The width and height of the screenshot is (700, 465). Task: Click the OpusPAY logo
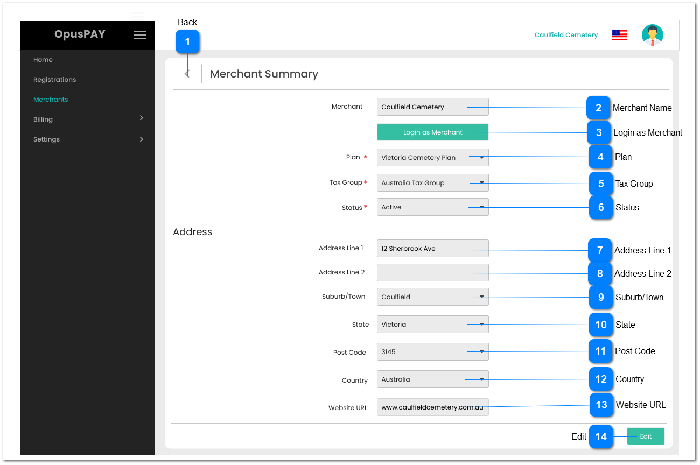(80, 34)
